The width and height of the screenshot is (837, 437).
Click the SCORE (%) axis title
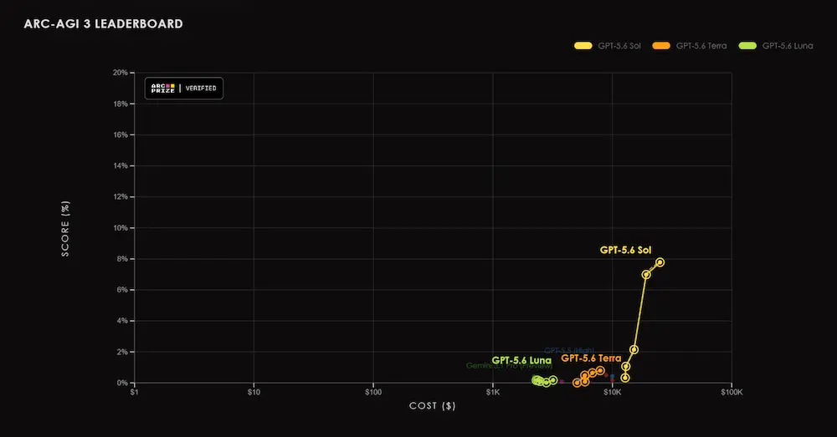tap(65, 229)
